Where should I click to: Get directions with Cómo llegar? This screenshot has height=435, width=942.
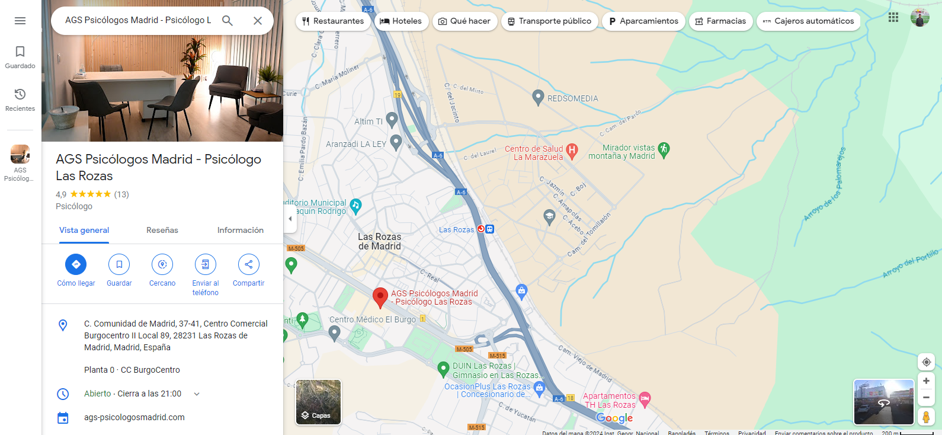click(76, 264)
